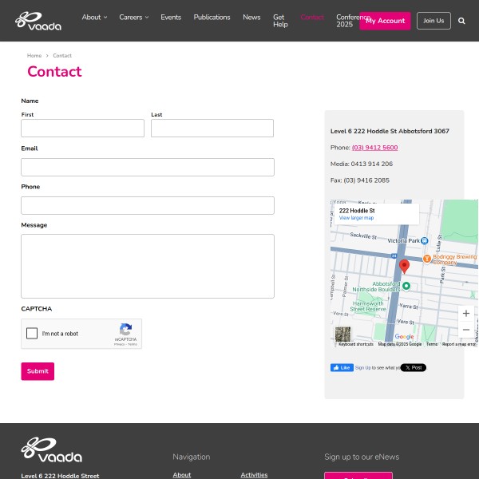Click the vaada logo in the header
The image size is (479, 479).
point(38,21)
